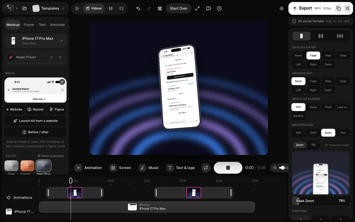
Task: Set Devices Enter to Rise
Action: [x=328, y=55]
